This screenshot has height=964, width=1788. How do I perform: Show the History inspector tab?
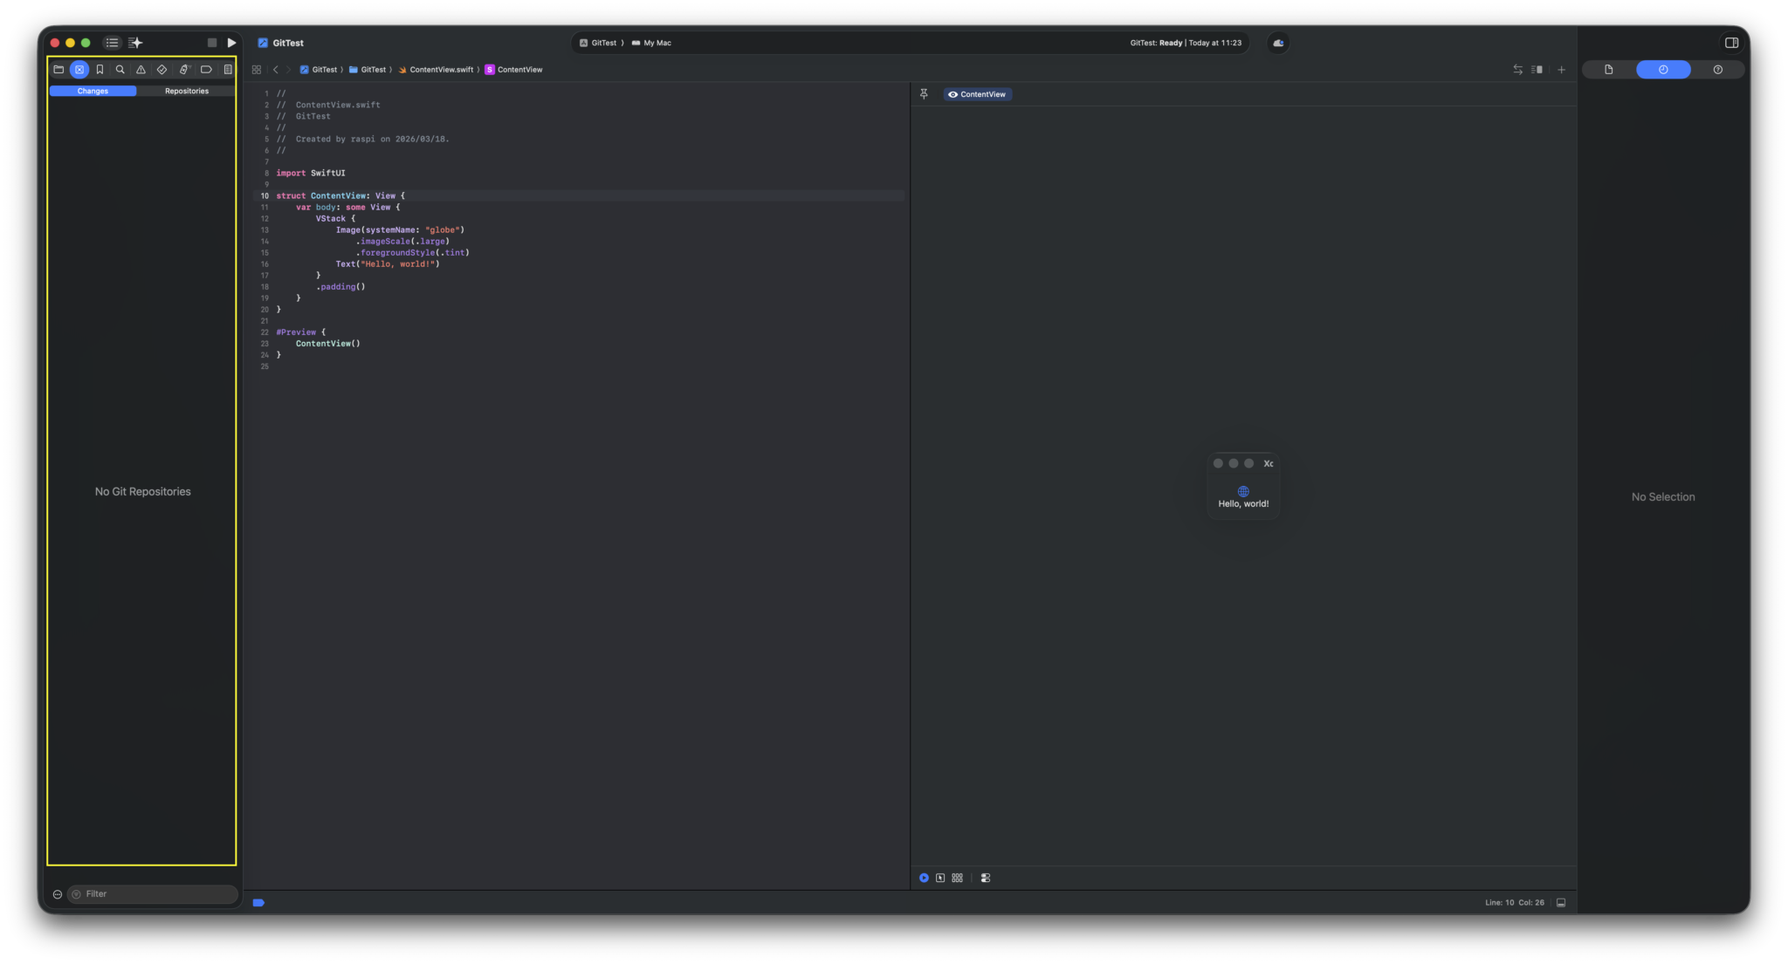click(1663, 70)
